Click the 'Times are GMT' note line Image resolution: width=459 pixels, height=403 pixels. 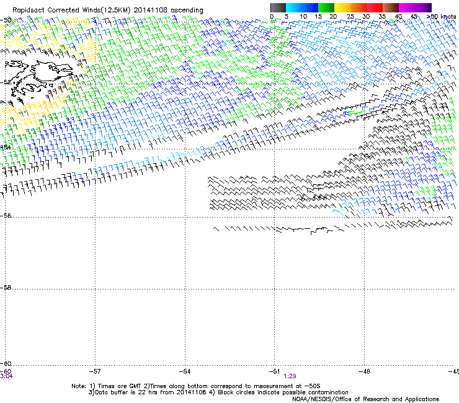[196, 386]
